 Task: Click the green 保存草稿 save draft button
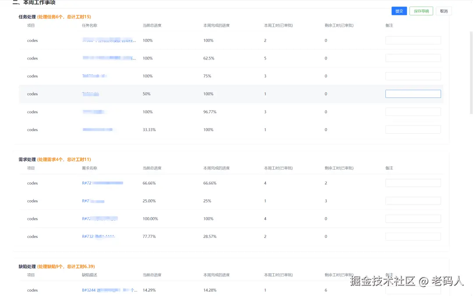(421, 11)
